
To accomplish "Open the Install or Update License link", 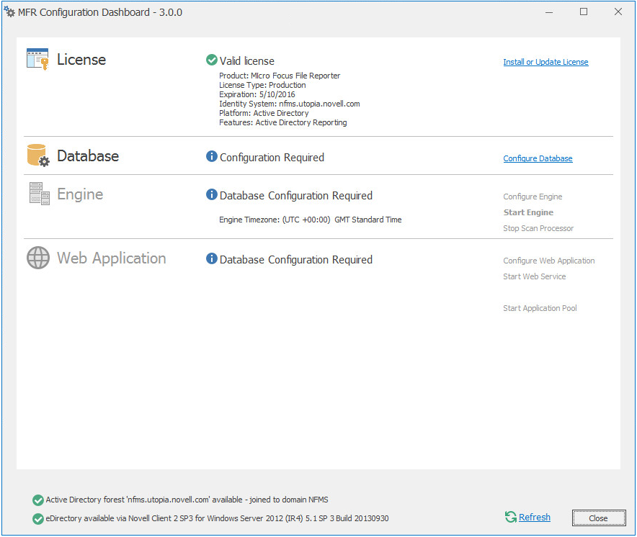I will (545, 62).
